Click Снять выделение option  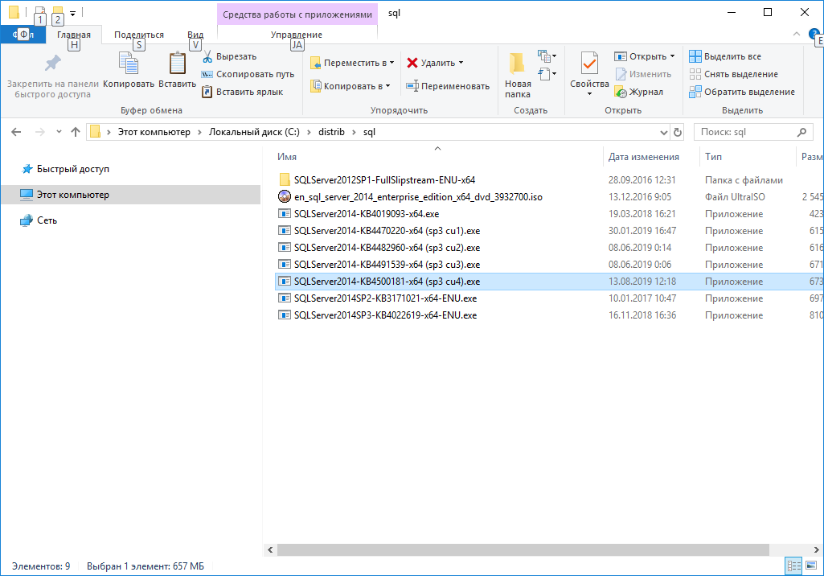pos(734,74)
